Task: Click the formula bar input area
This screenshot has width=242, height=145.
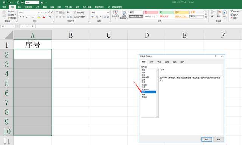Action: click(138, 26)
